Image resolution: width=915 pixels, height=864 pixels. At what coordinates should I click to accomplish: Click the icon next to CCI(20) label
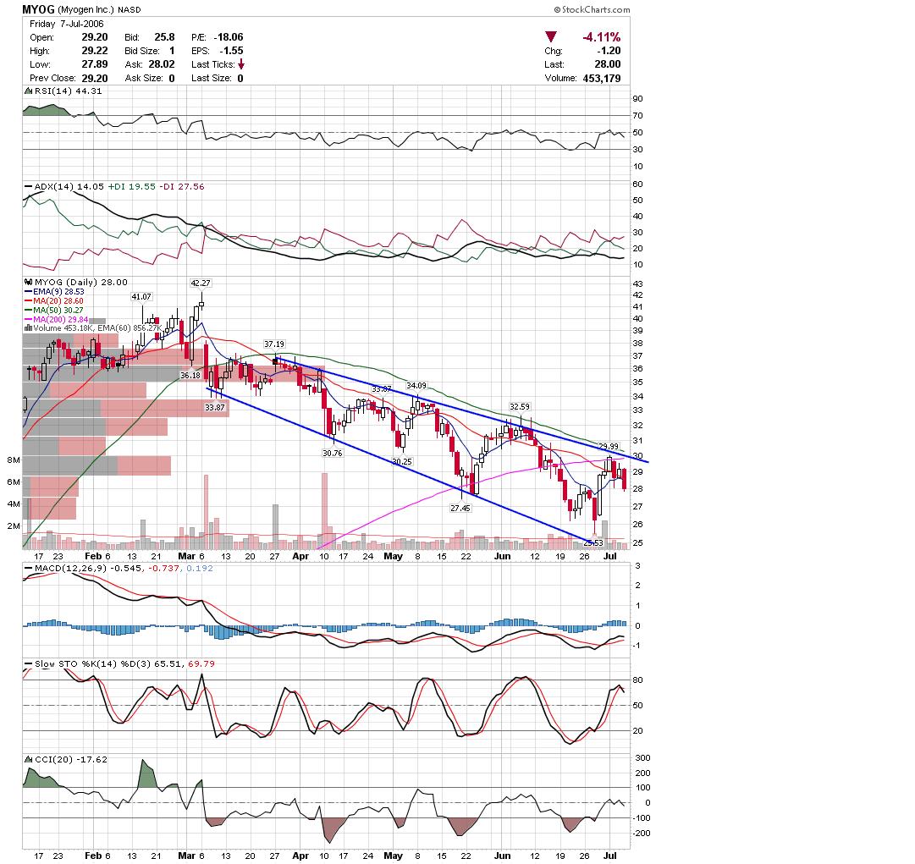tap(28, 759)
